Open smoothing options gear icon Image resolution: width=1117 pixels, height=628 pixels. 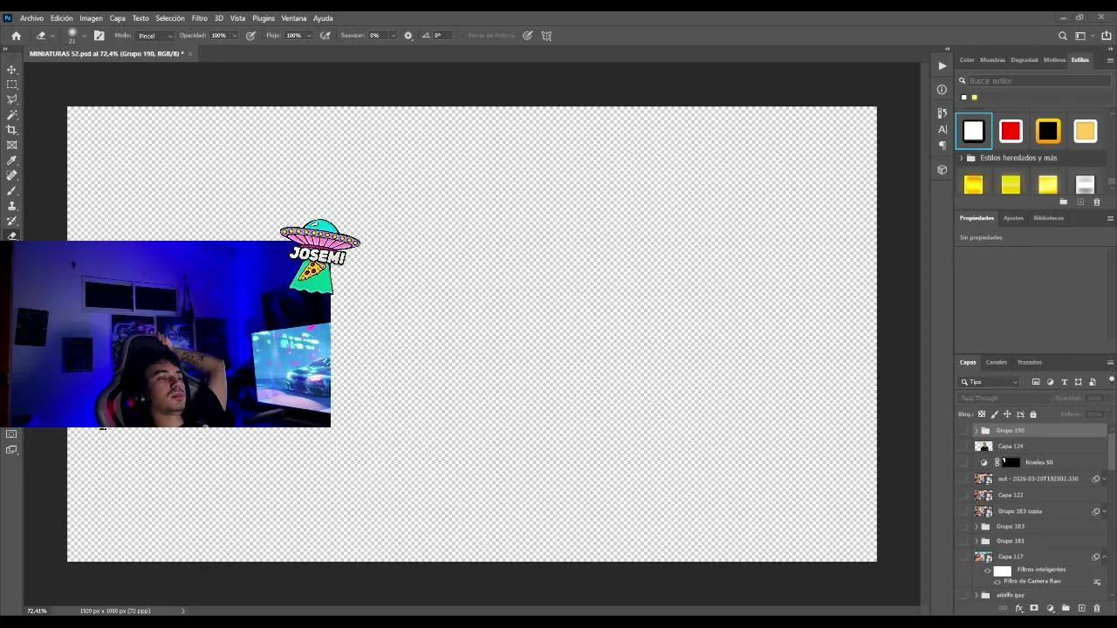408,36
